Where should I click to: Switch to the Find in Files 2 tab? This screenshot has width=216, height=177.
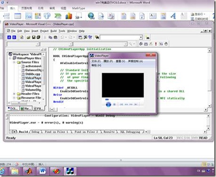coord(86,132)
